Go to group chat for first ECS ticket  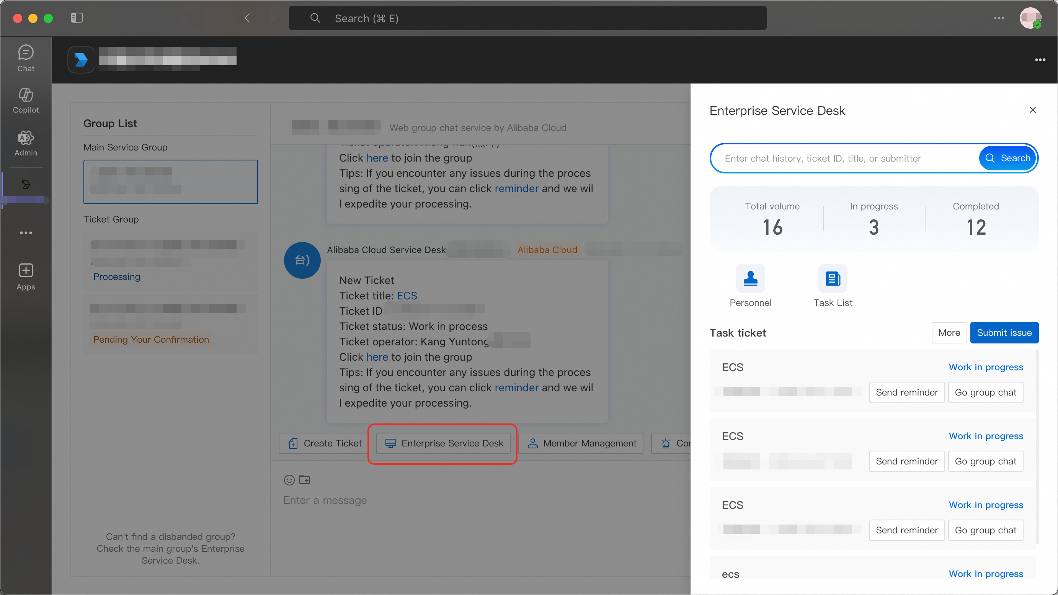(985, 392)
